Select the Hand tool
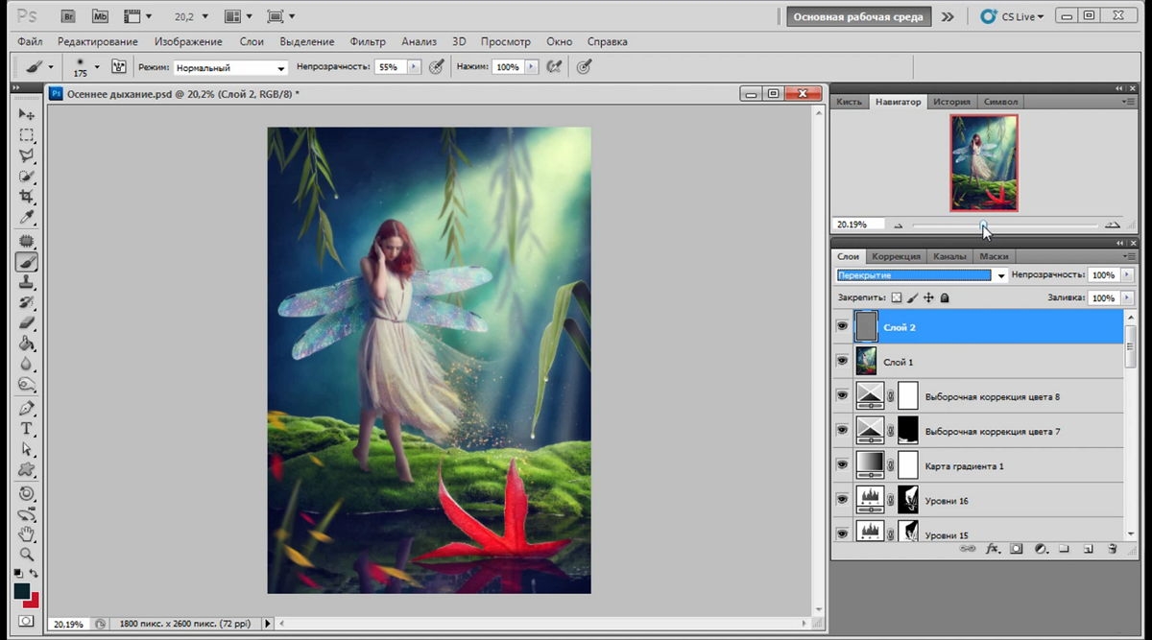 (27, 533)
